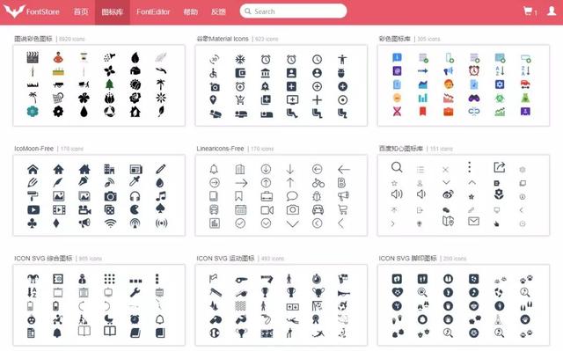Open the 图说彩色图标 library title
This screenshot has height=351, width=563.
click(x=33, y=39)
